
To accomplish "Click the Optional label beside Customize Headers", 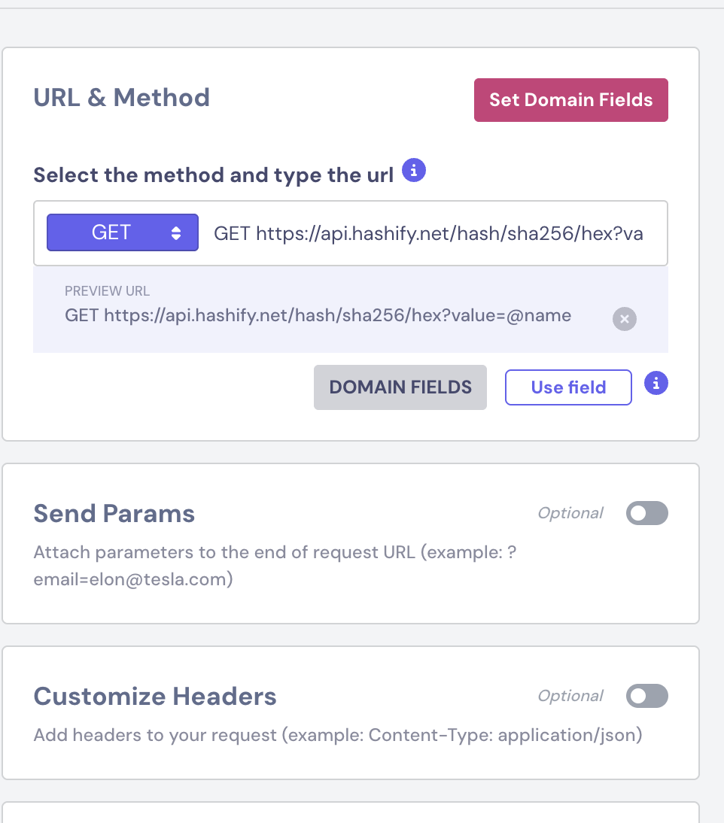I will pyautogui.click(x=570, y=696).
